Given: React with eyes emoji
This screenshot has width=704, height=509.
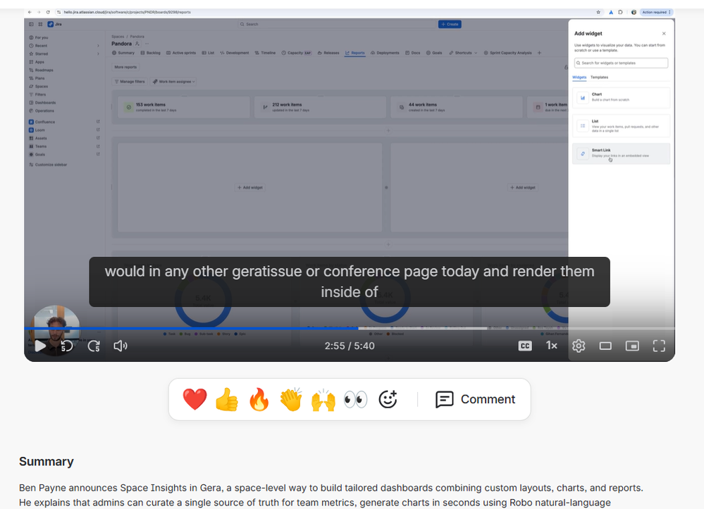Looking at the screenshot, I should coord(356,399).
